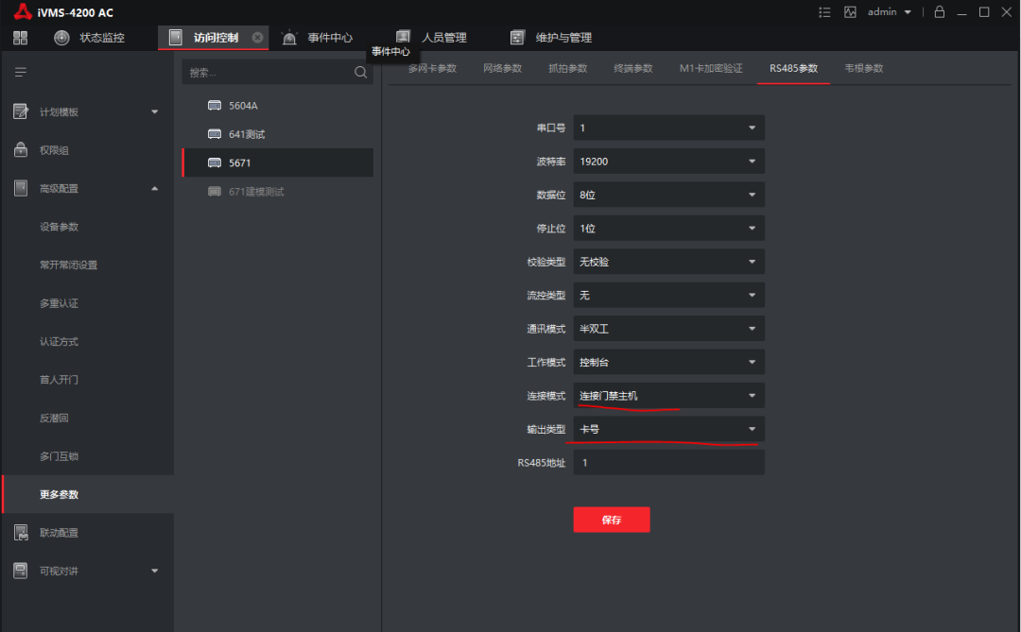Open the 校验类型 dropdown
Image resolution: width=1021 pixels, height=632 pixels.
(x=668, y=262)
